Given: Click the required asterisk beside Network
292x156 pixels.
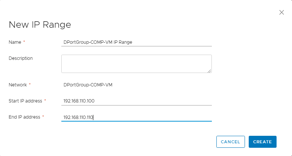Looking at the screenshot, I should click(x=30, y=85).
